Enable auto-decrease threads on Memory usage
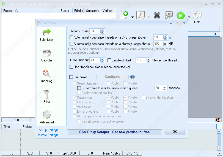 [x=71, y=44]
